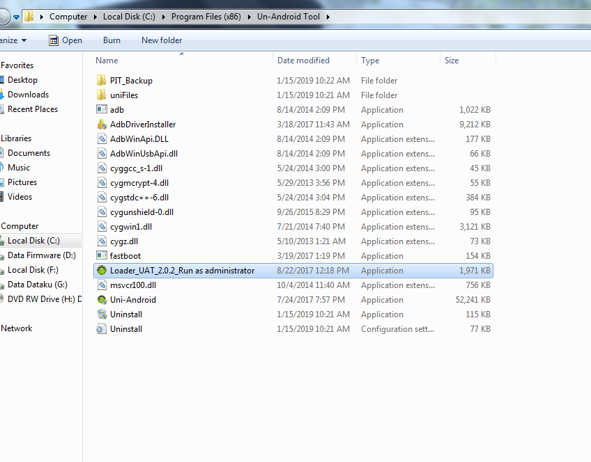Click the adb application icon
Screen dimensions: 591x462
tap(101, 109)
